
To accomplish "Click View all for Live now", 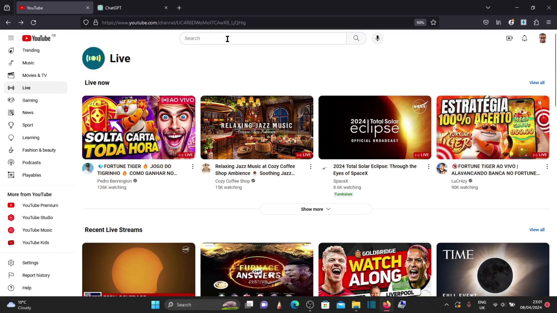I will [537, 83].
